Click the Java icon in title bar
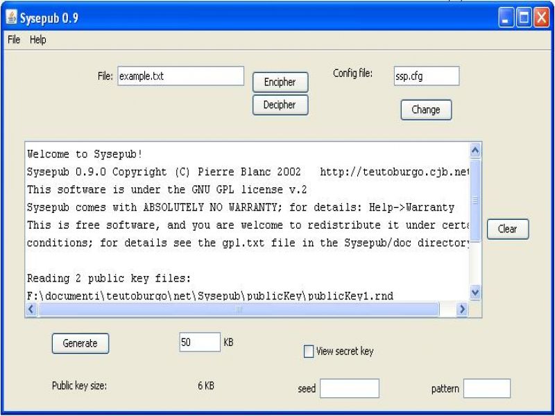This screenshot has height=416, width=555. 11,17
